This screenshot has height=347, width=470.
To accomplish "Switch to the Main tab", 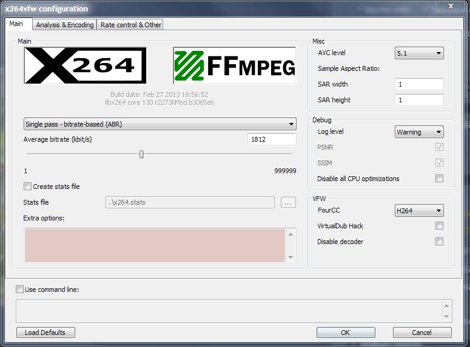I will coord(18,24).
